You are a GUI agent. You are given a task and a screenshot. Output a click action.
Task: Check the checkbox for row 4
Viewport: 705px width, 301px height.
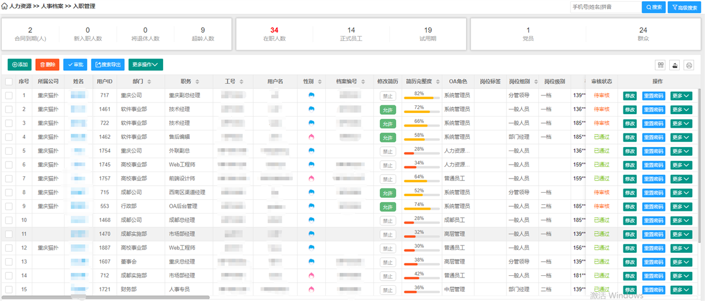tap(9, 137)
